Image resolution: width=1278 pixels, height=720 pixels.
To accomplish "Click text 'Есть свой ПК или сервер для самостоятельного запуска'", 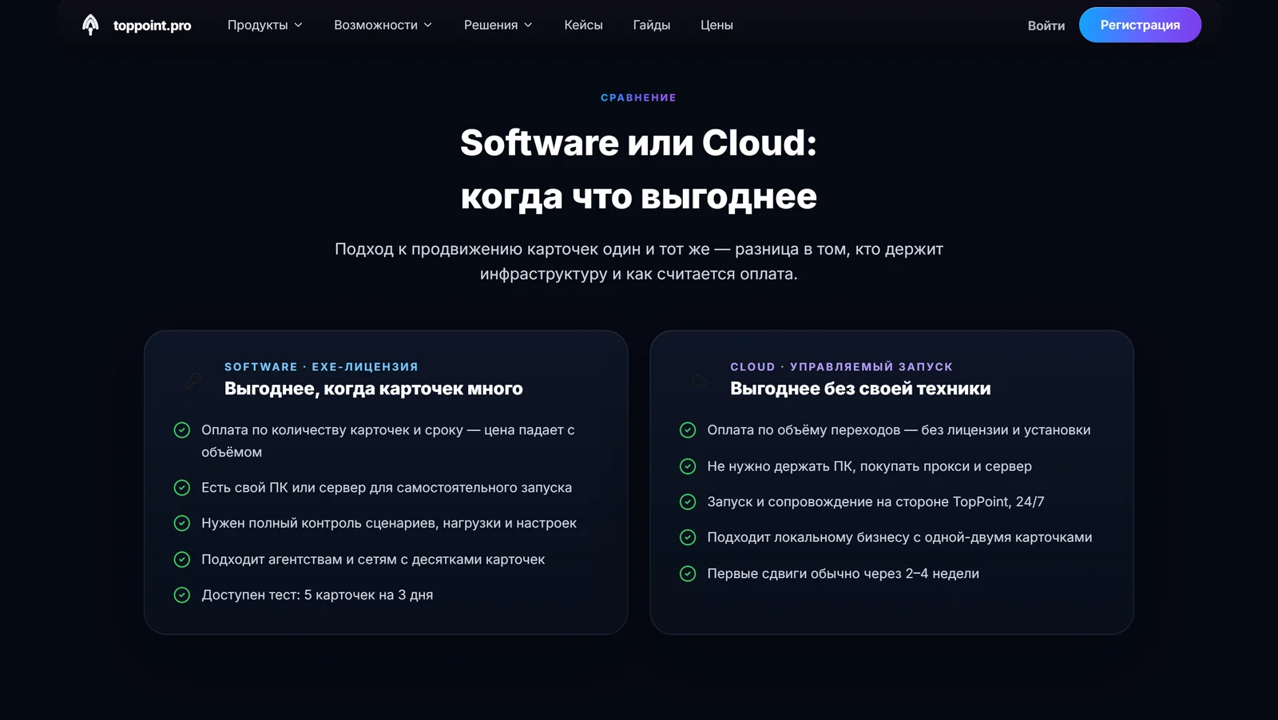I will pyautogui.click(x=387, y=488).
